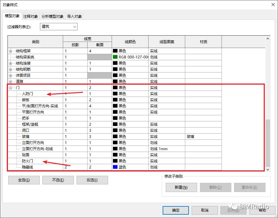
Task: Select the 框架/竖梃 subcategory
Action: [30, 124]
